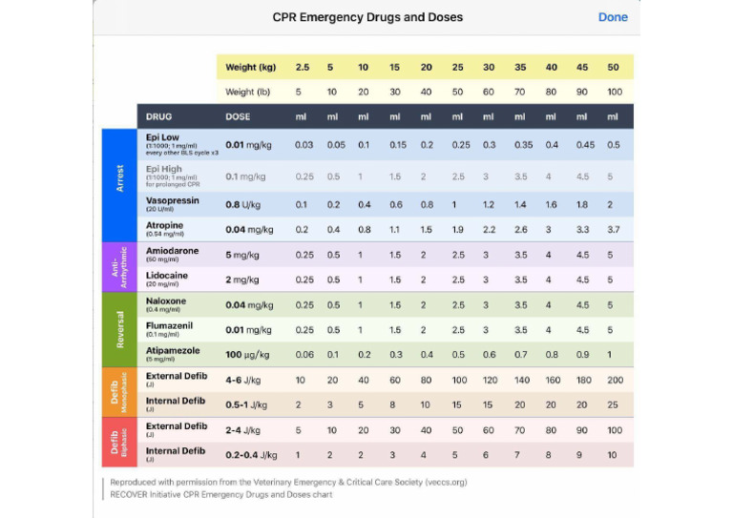
Task: Select the 'Weight (lb)' row label
Action: point(248,92)
